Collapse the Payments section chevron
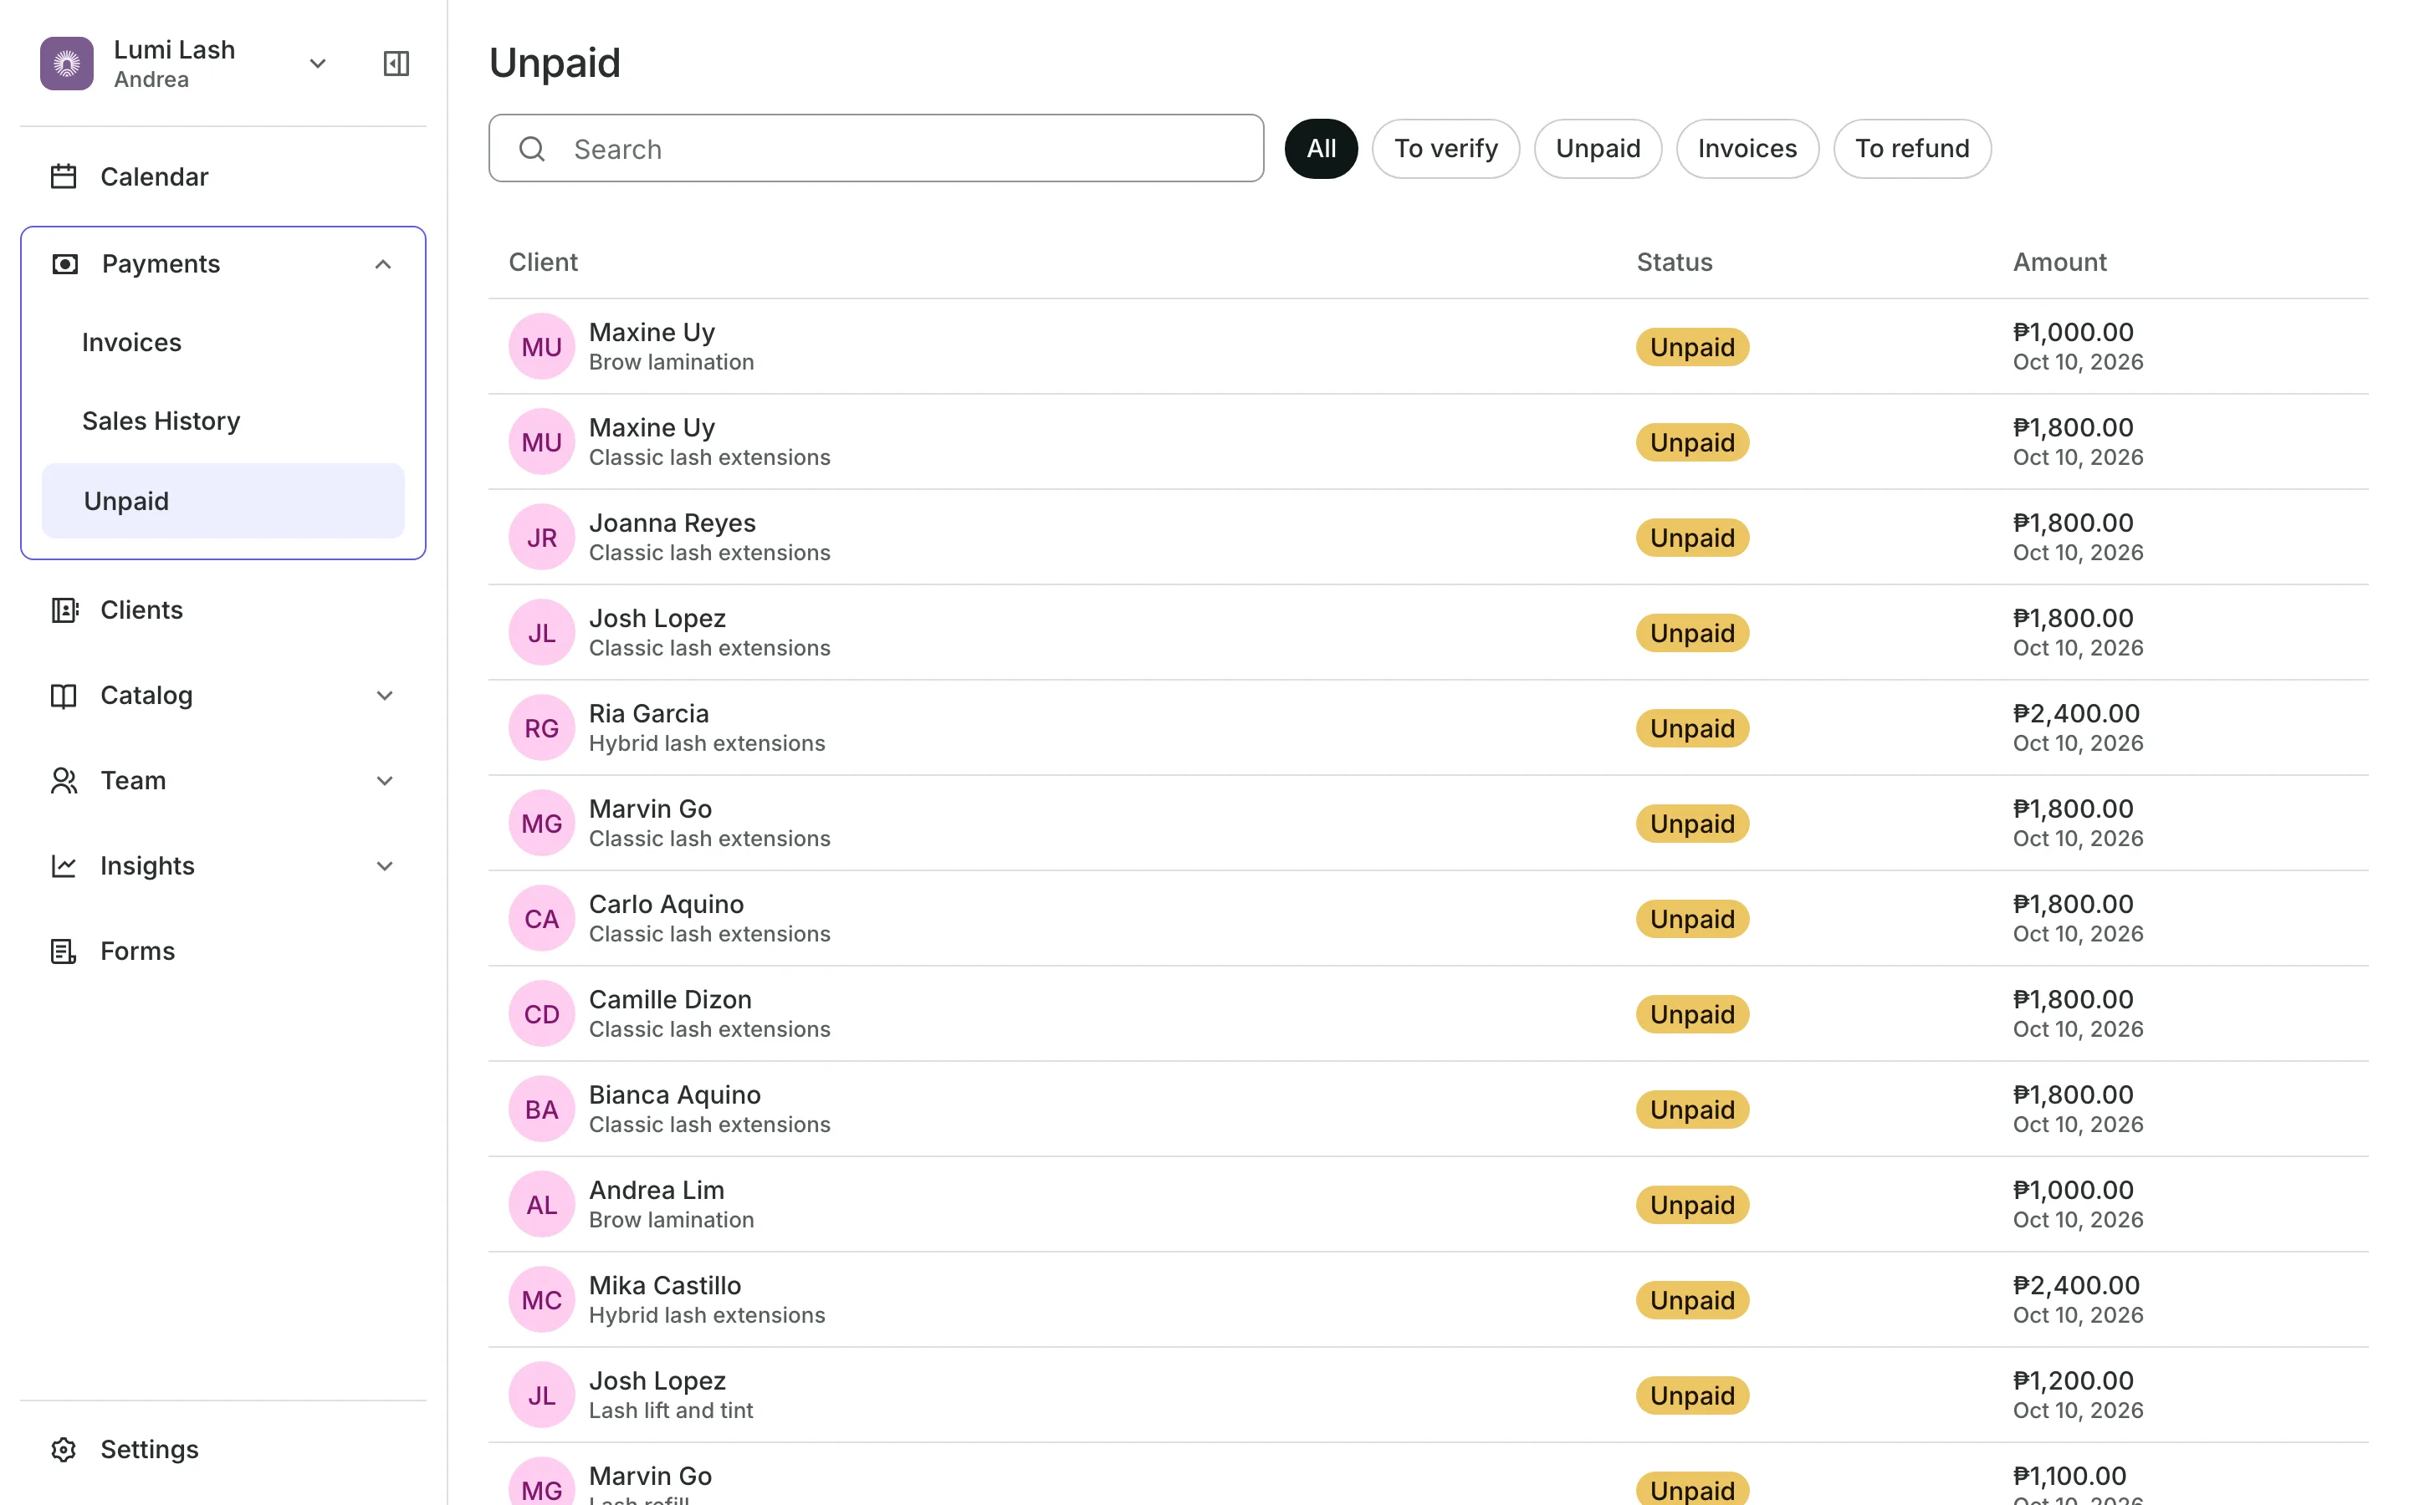 point(383,263)
